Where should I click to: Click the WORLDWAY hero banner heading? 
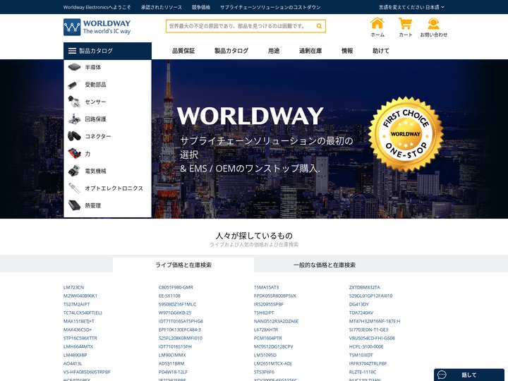click(250, 116)
